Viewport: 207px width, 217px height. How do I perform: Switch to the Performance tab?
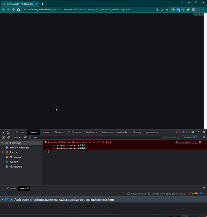[x=75, y=132]
